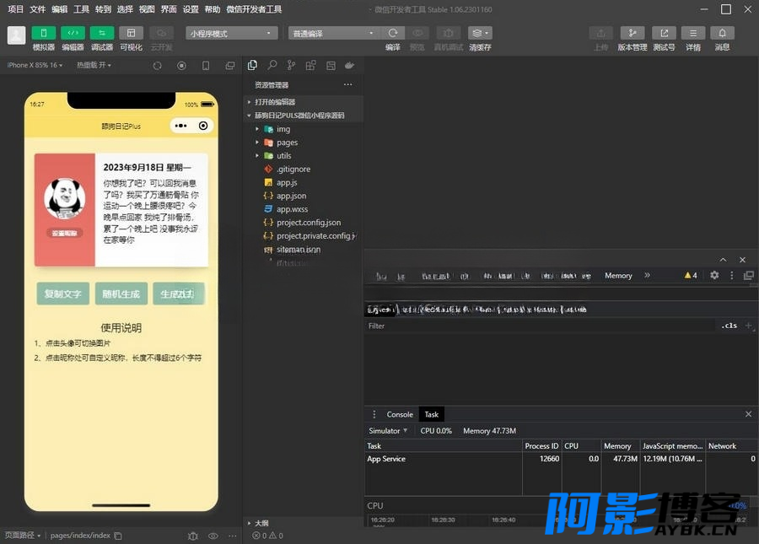759x544 pixels.
Task: Expand the pages folder
Action: click(x=287, y=143)
